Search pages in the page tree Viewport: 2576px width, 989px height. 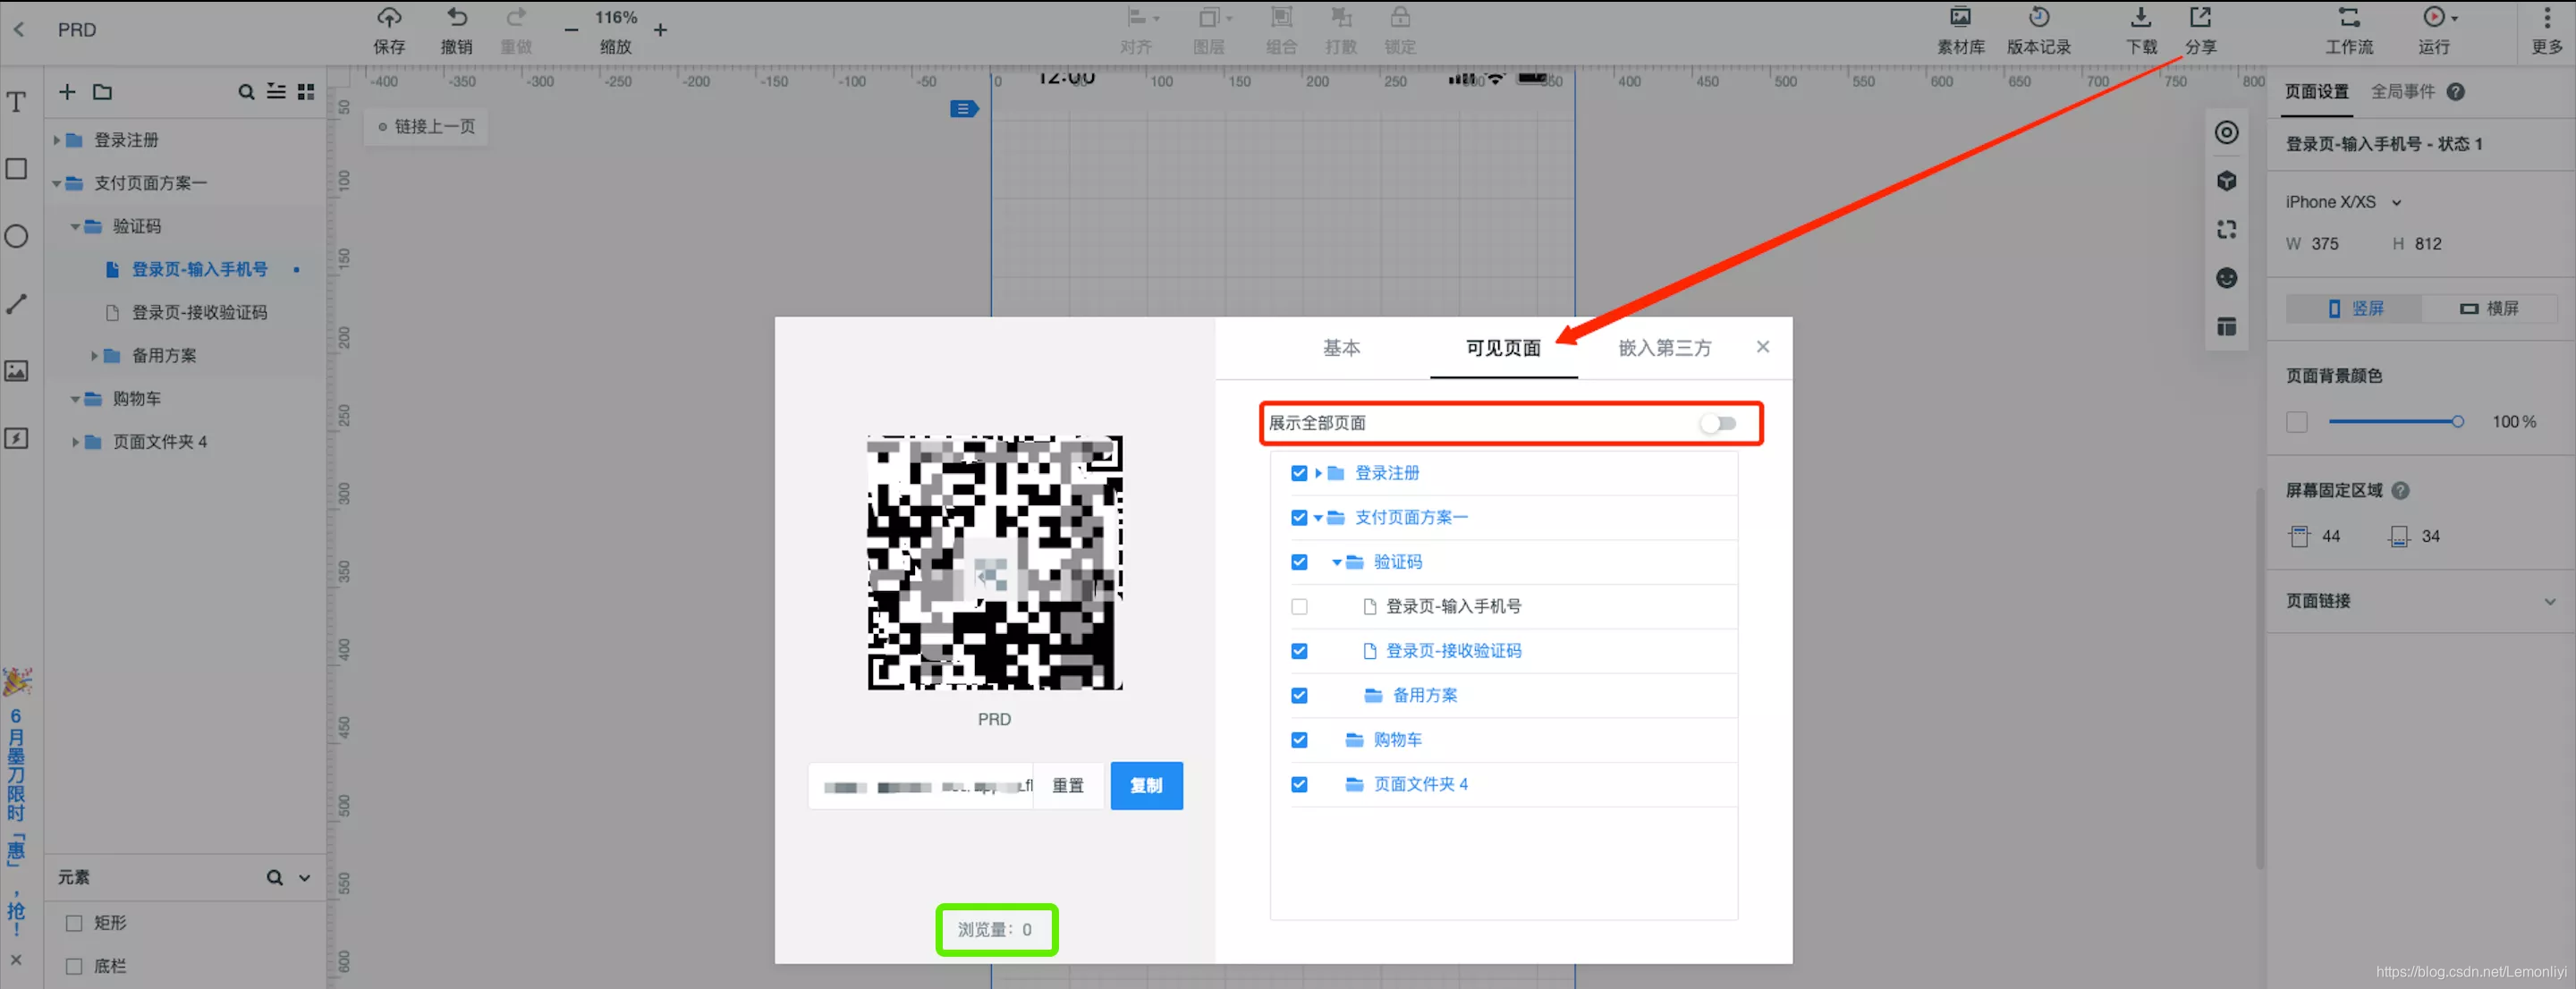click(x=246, y=92)
